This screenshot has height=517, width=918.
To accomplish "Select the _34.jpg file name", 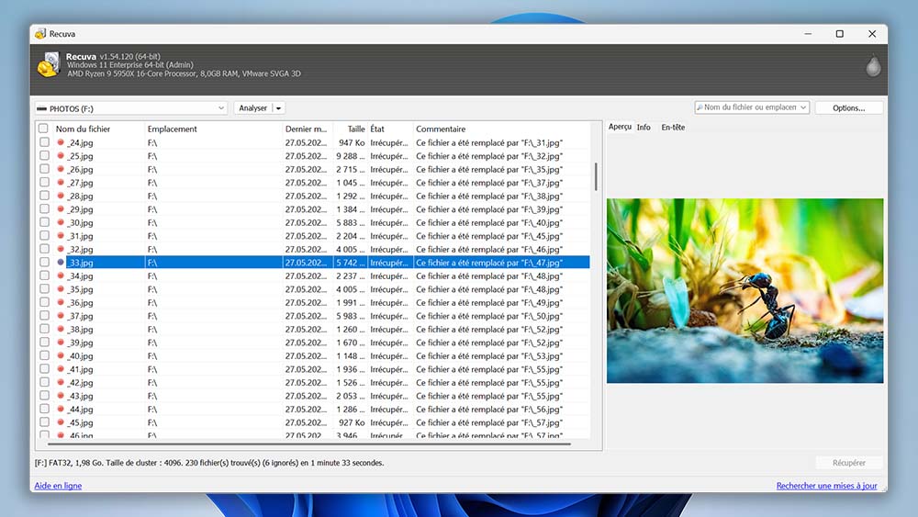I will [81, 275].
